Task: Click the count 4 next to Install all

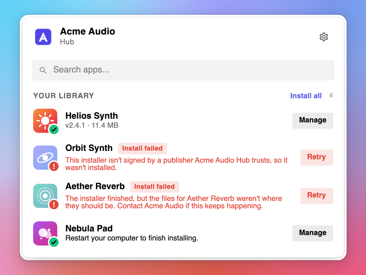Action: tap(331, 95)
